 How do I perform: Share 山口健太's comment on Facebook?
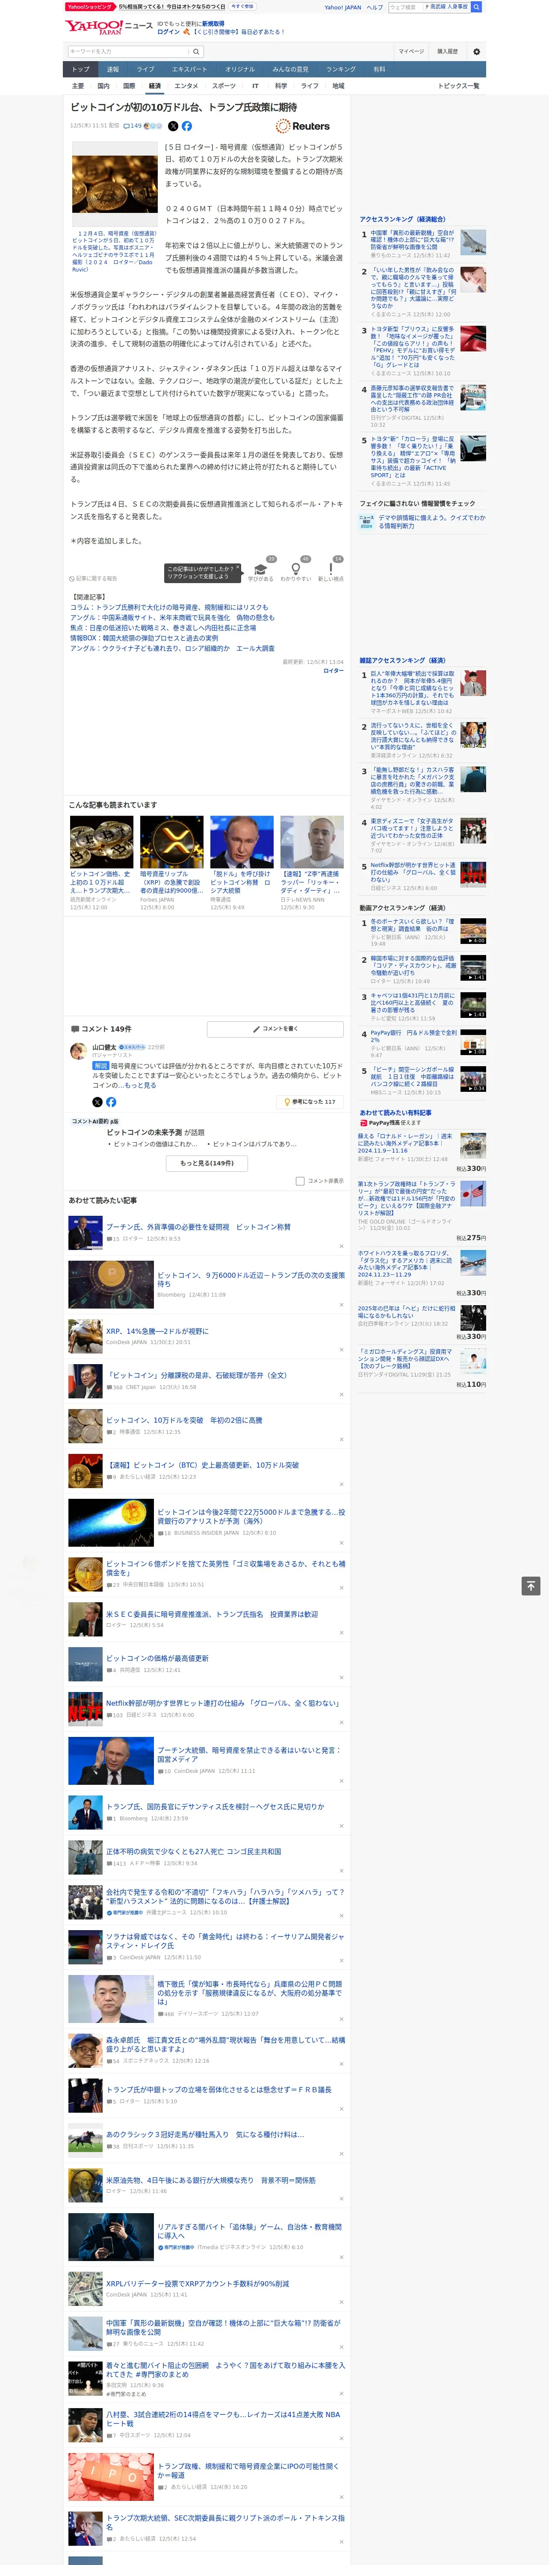111,1102
